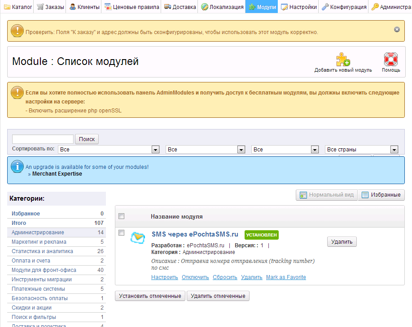Image resolution: width=412 pixels, height=327 pixels.
Task: Click the Конфигурация wrench icon
Action: (325, 7)
